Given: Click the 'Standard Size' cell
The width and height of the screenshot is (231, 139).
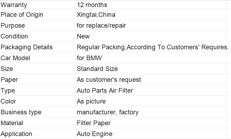Looking at the screenshot, I should coord(97,69).
